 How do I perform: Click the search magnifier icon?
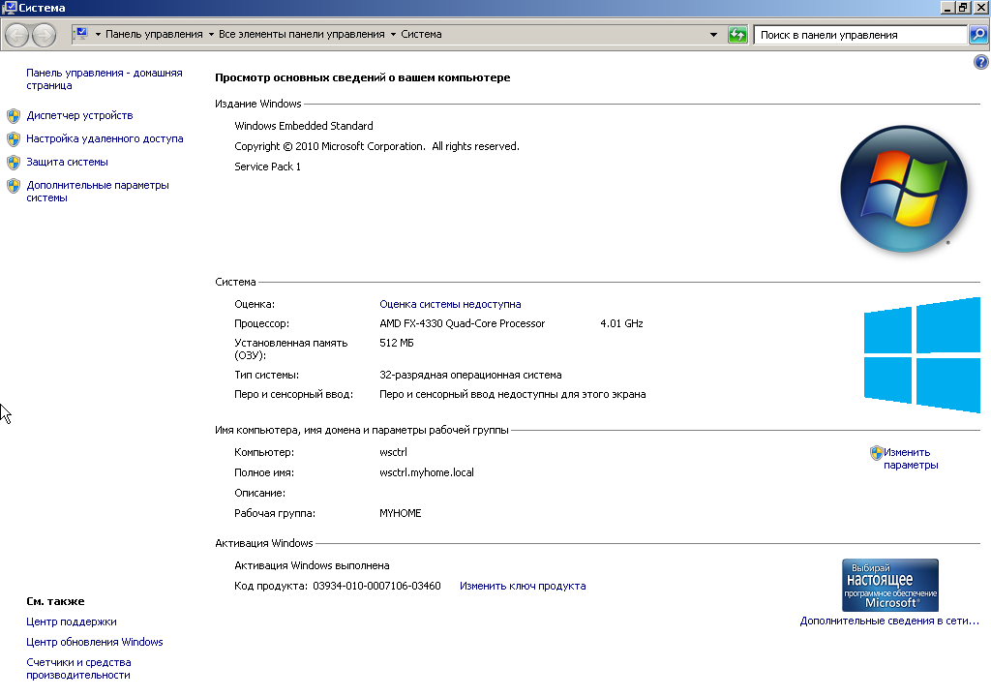[x=978, y=35]
